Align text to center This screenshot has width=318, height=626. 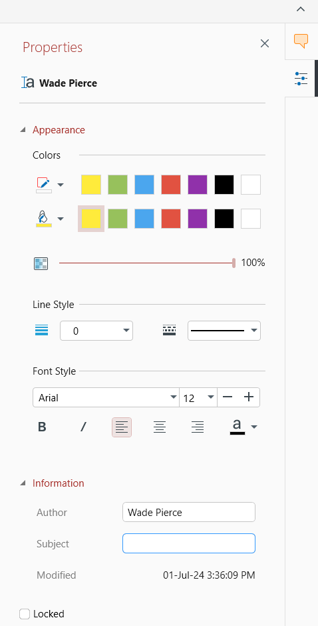160,427
